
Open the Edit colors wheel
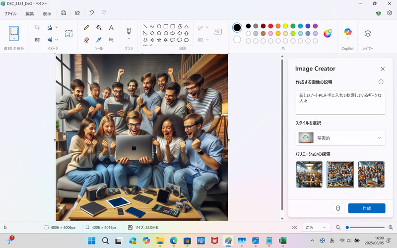(x=328, y=33)
